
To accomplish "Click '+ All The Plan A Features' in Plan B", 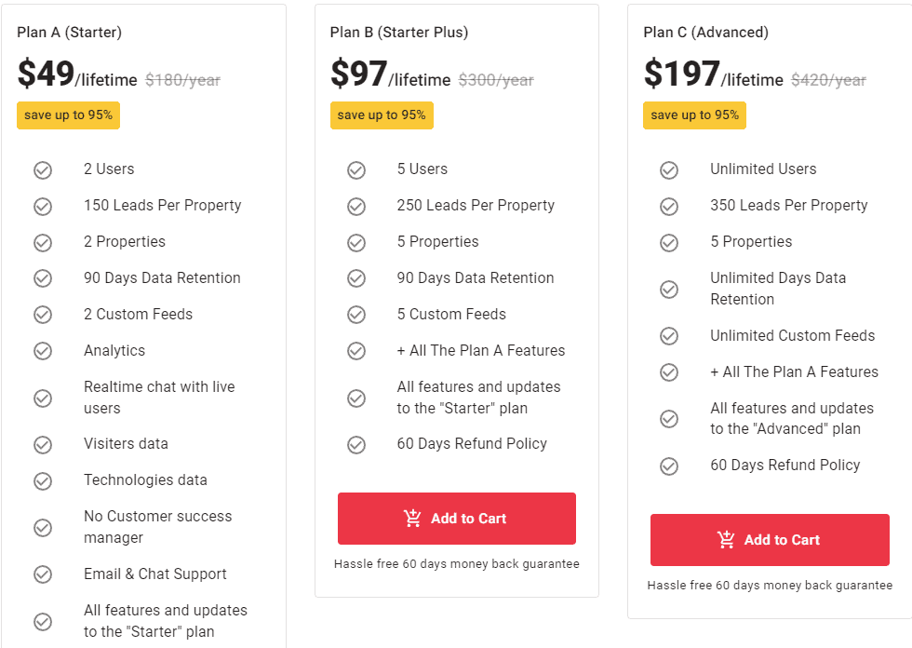I will [481, 351].
